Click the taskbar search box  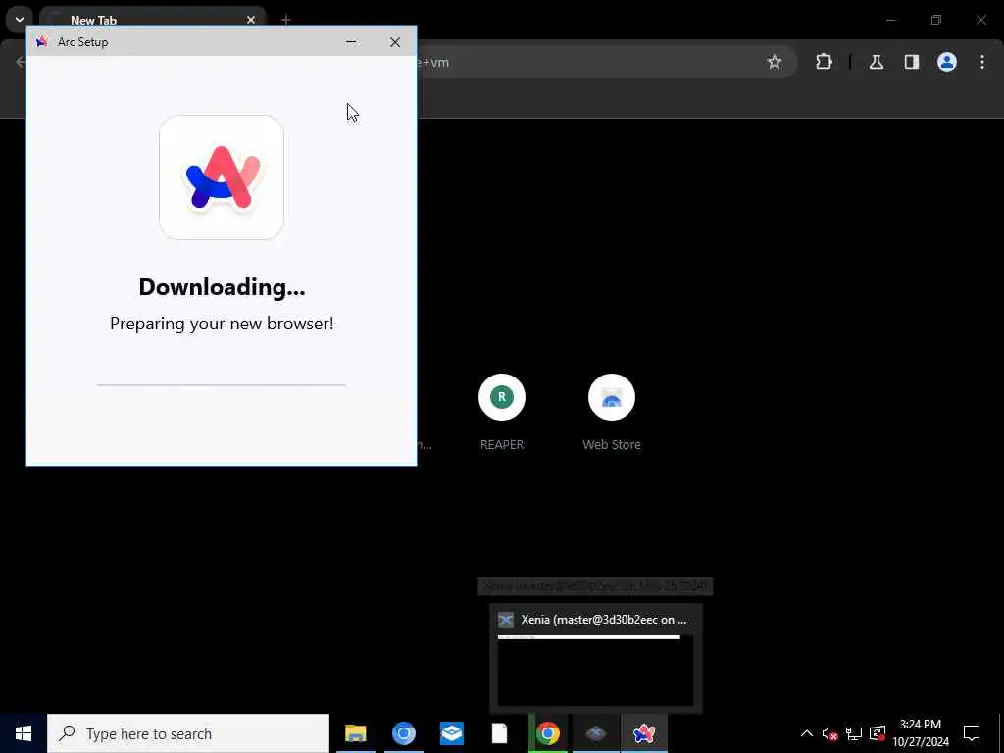pyautogui.click(x=188, y=733)
